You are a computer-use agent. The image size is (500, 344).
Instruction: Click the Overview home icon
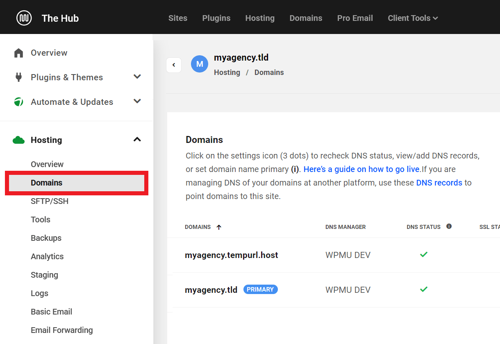(x=18, y=53)
